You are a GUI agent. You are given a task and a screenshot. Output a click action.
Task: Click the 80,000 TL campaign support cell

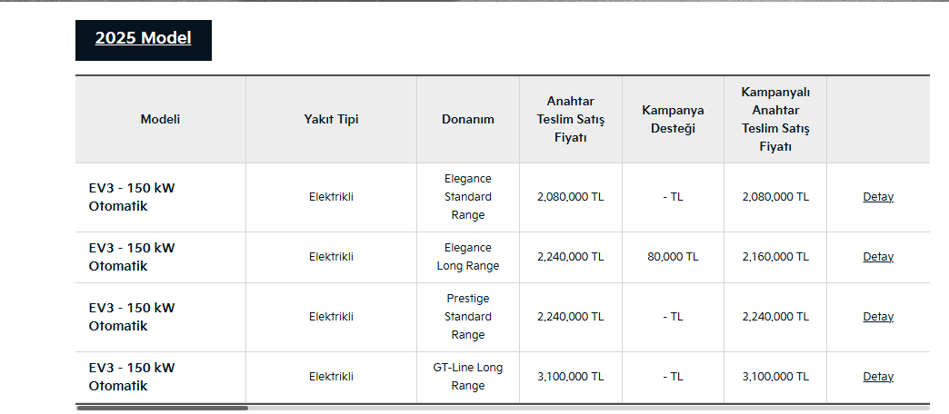[x=673, y=257]
